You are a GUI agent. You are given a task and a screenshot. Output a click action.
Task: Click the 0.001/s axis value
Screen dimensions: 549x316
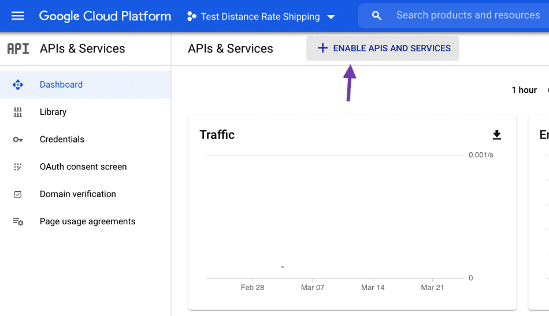pyautogui.click(x=481, y=155)
